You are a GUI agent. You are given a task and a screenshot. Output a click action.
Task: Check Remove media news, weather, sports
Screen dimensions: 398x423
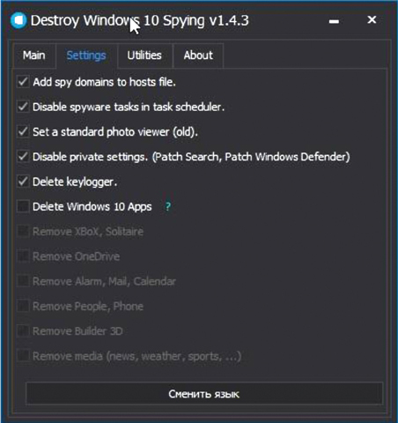23,356
